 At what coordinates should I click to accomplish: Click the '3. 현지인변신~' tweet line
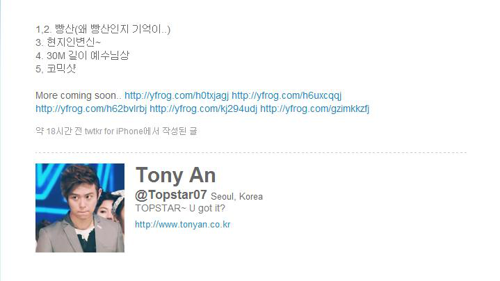(68, 42)
